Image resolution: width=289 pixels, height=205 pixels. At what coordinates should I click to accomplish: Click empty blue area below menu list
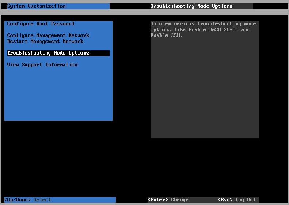[x=59, y=95]
